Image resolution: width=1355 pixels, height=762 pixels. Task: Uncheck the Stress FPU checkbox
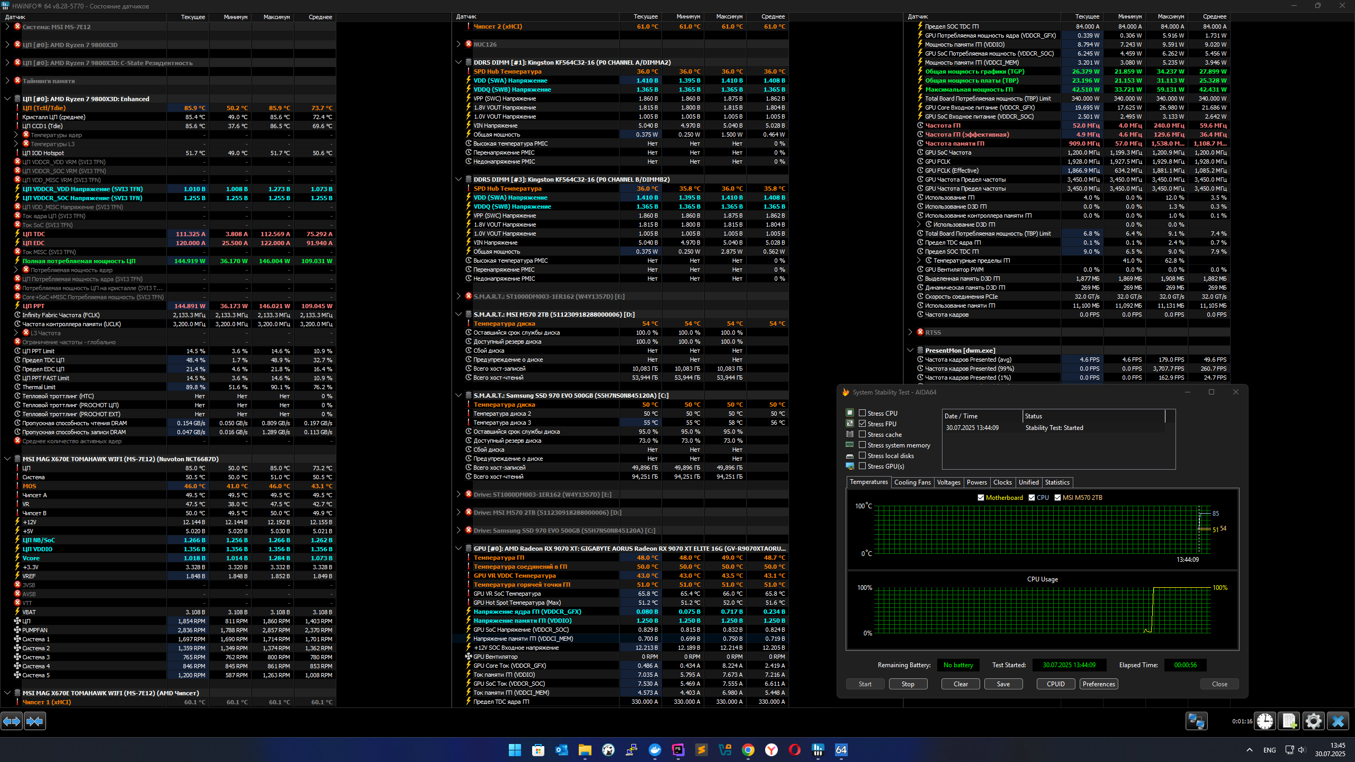863,424
